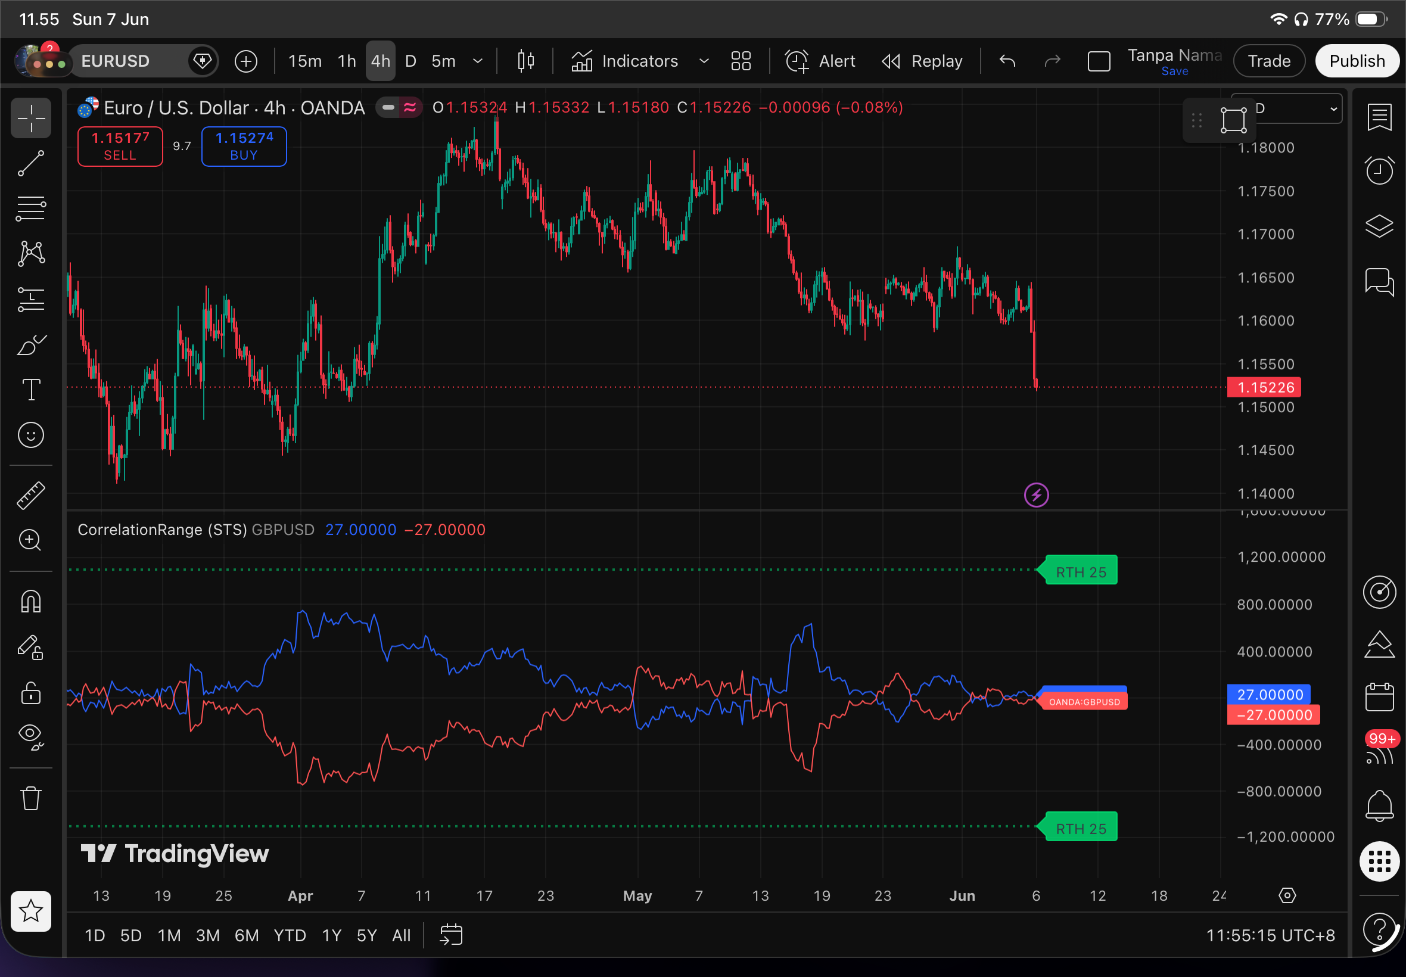Toggle lock all drawing tools
The width and height of the screenshot is (1406, 977).
(x=30, y=693)
